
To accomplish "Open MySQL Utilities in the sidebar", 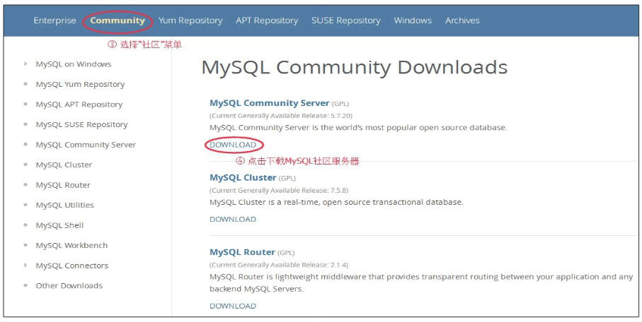I will point(64,205).
